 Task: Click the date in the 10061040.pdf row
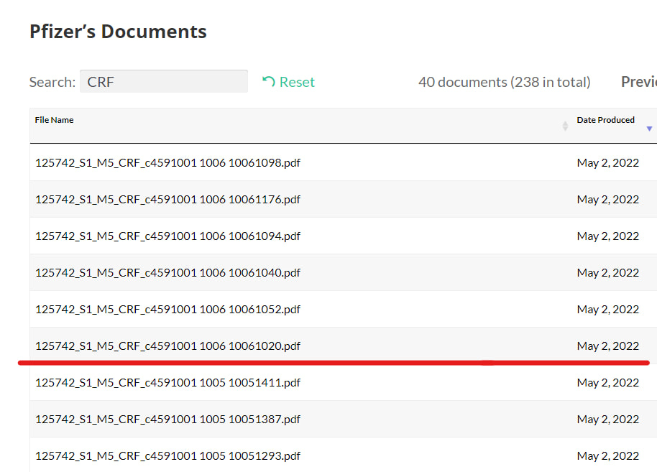[607, 272]
